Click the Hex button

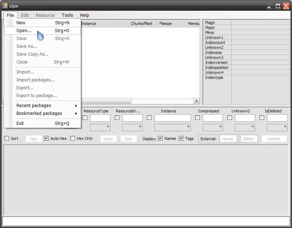pos(34,139)
